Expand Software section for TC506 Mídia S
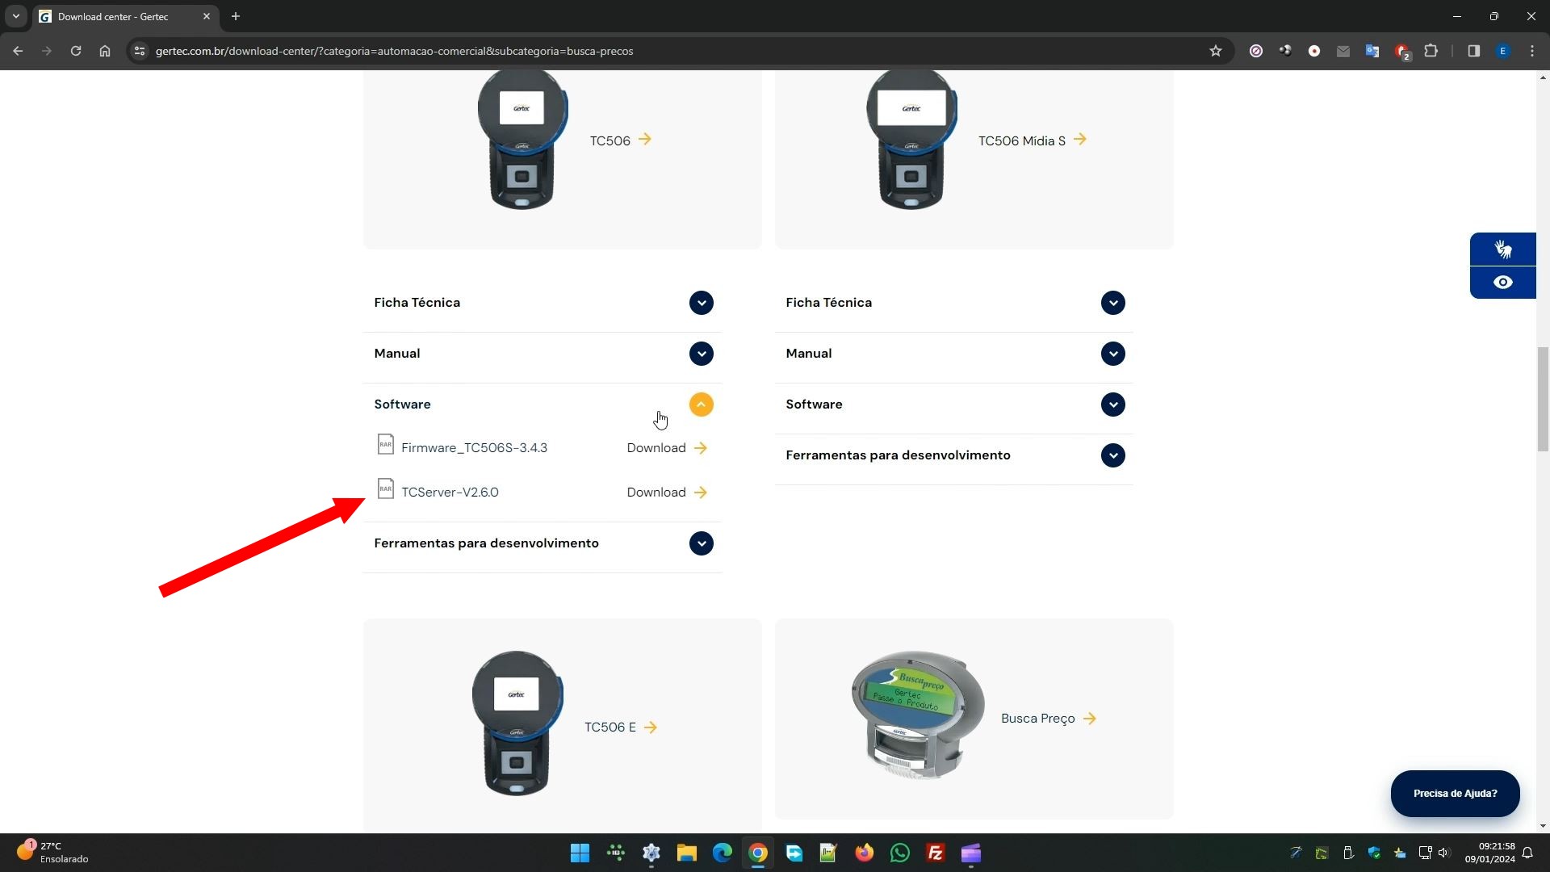This screenshot has height=872, width=1550. [x=1112, y=405]
